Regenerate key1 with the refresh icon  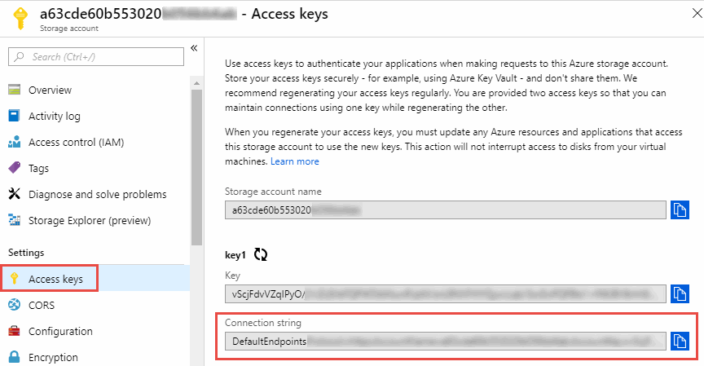coord(261,254)
